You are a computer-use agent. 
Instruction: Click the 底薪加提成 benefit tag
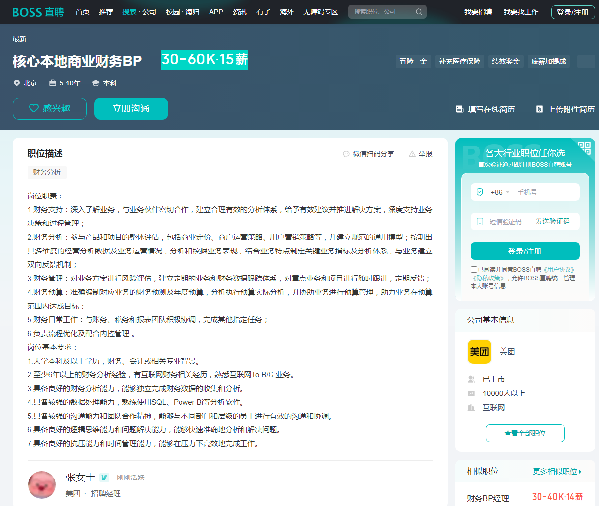[549, 61]
